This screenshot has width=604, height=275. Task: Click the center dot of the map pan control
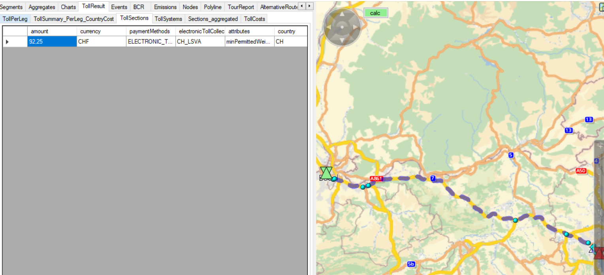tap(342, 27)
